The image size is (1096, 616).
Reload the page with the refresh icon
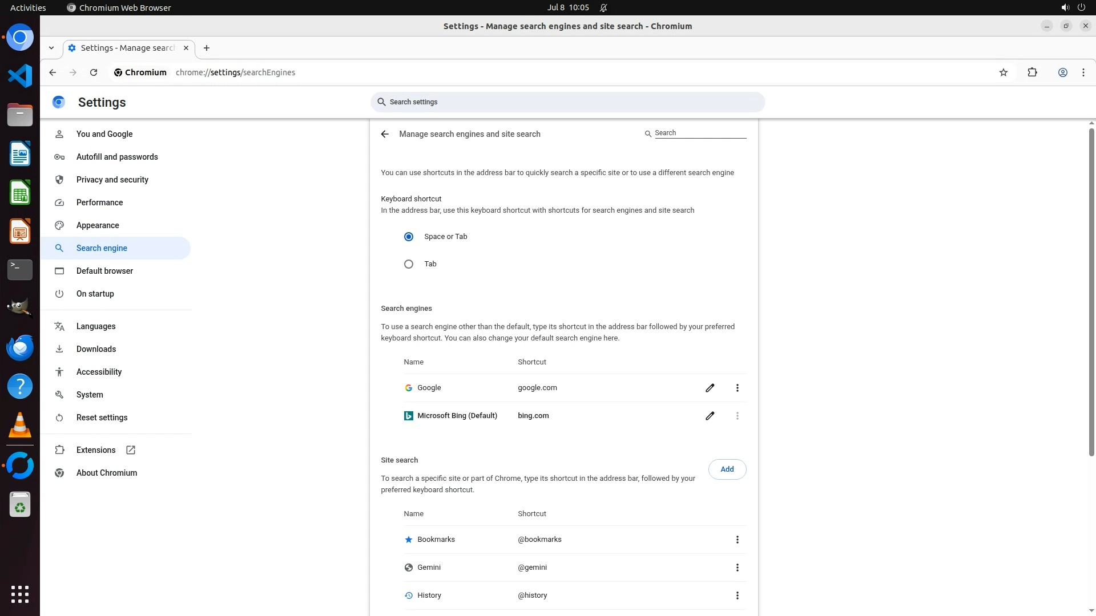click(94, 72)
